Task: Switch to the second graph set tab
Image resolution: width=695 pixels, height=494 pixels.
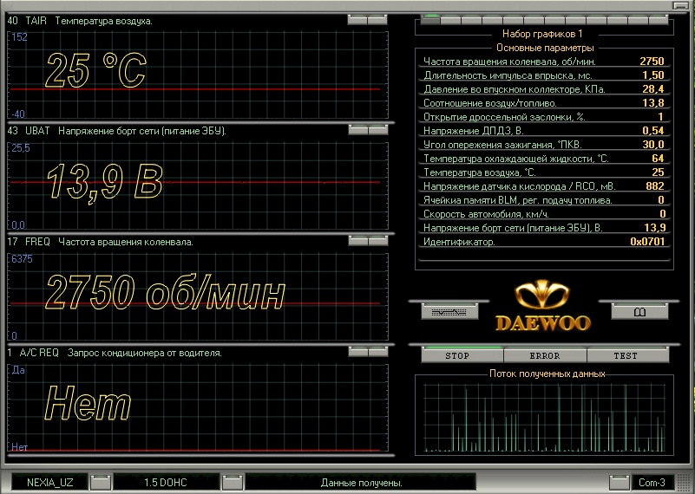Action: 450,18
